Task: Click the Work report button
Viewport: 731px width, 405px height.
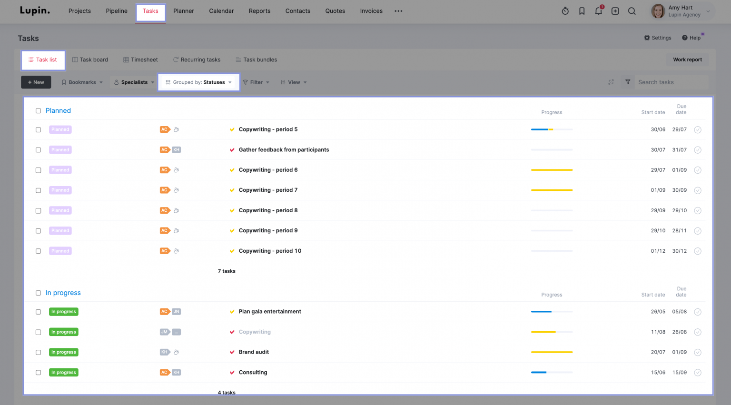Action: click(x=687, y=59)
